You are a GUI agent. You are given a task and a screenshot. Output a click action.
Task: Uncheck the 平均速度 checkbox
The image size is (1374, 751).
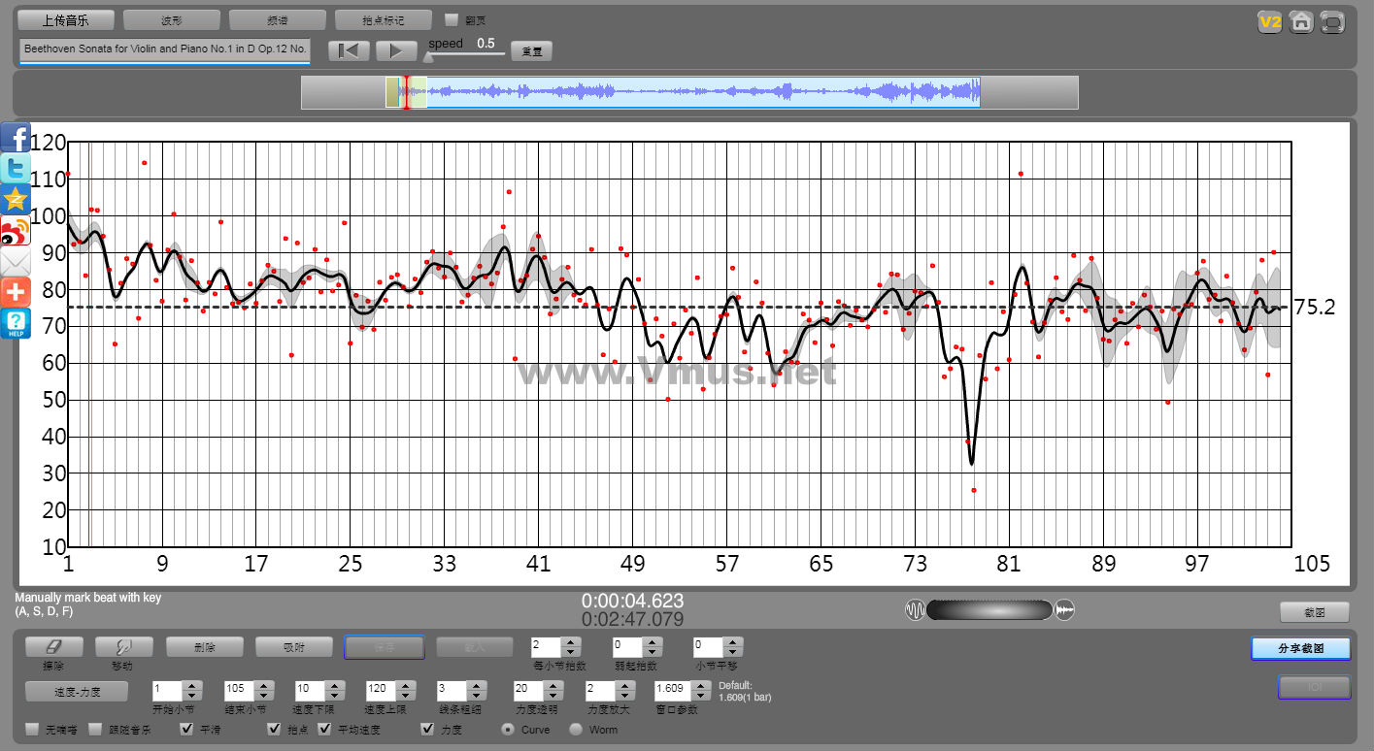coord(324,730)
